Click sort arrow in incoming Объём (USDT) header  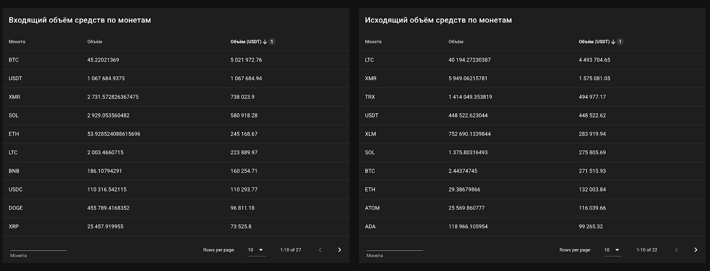(x=265, y=42)
